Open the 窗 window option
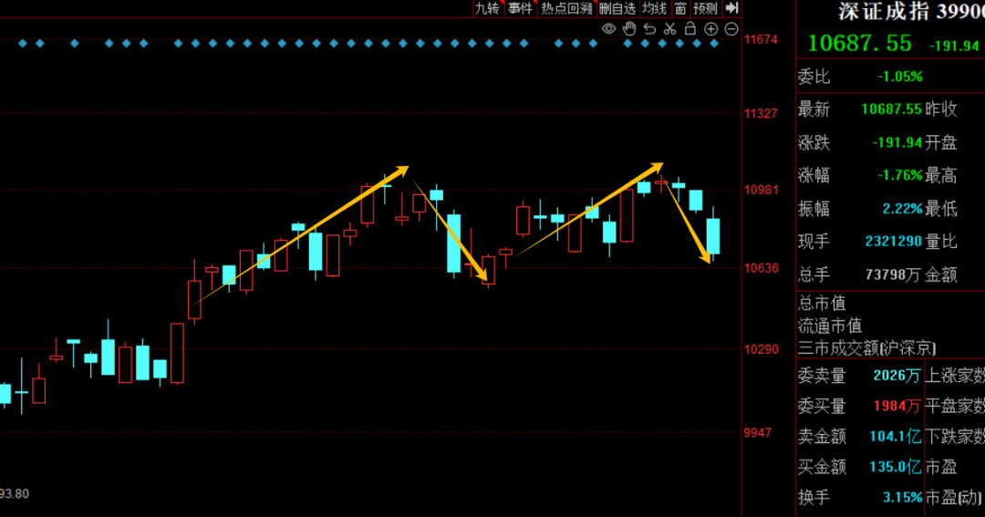Viewport: 985px width, 517px height. pos(680,8)
